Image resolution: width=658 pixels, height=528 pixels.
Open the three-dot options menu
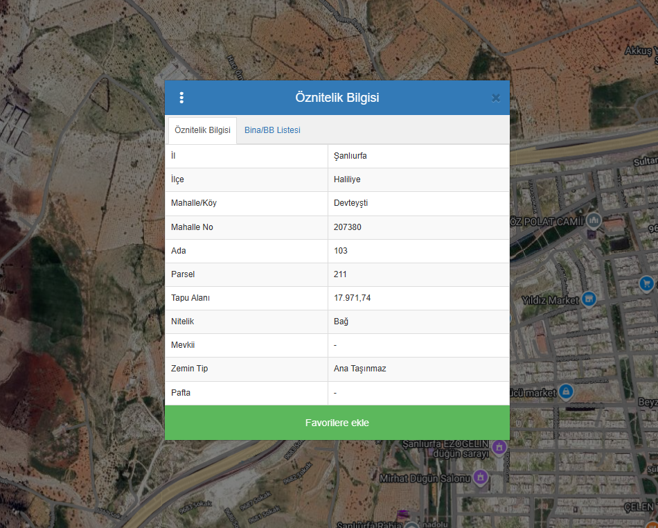click(181, 98)
